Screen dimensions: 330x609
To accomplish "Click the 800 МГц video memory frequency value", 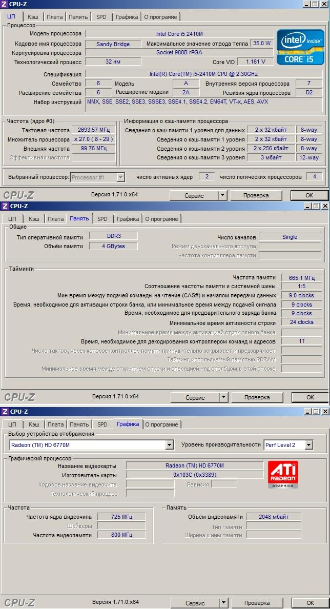I will (x=121, y=535).
